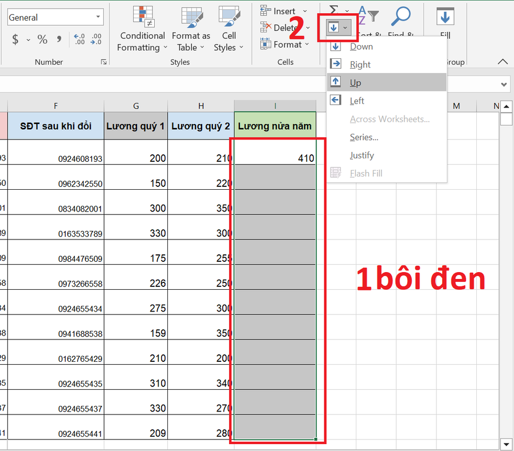514x451 pixels.
Task: Click the Fill down-arrow button in Editing group
Action: click(x=334, y=27)
